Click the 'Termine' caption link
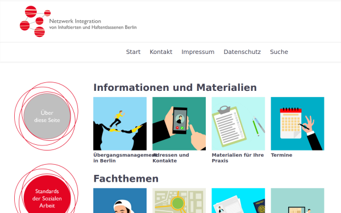This screenshot has width=341, height=213. [281, 155]
